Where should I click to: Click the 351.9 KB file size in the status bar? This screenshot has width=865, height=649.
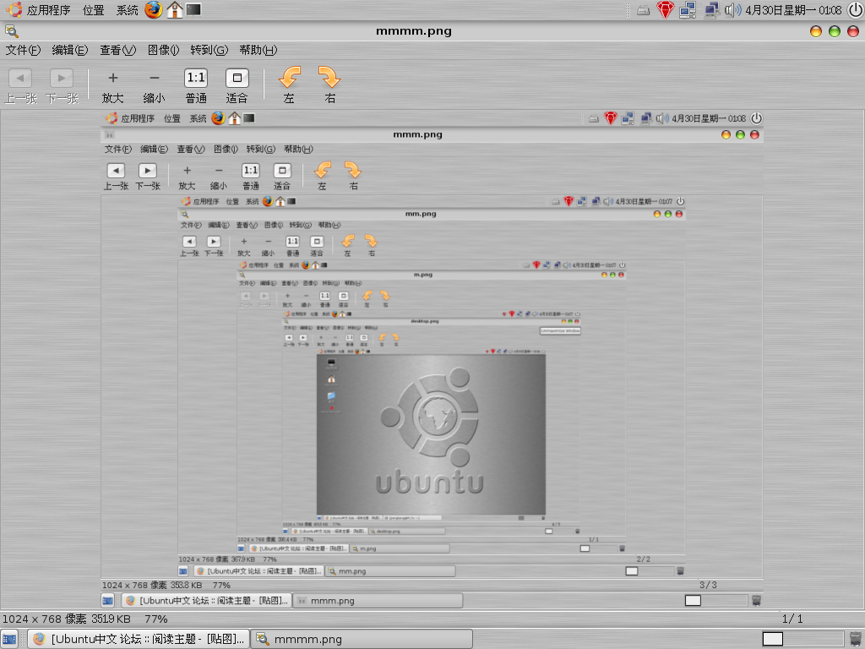click(111, 619)
